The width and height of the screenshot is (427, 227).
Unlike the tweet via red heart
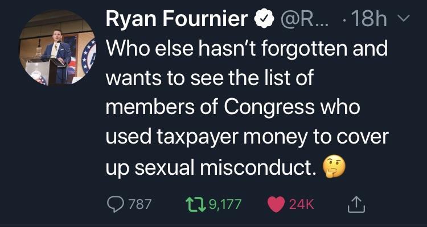click(x=276, y=204)
